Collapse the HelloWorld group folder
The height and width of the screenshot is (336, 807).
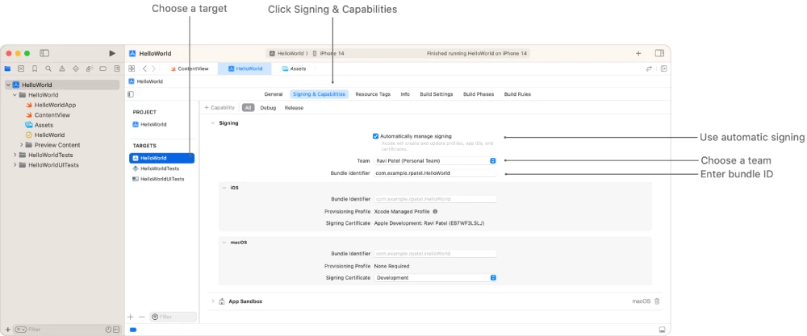pyautogui.click(x=15, y=95)
